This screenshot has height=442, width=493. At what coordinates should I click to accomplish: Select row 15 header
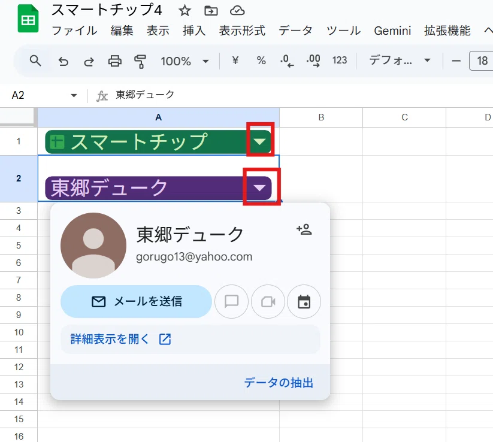click(x=19, y=419)
